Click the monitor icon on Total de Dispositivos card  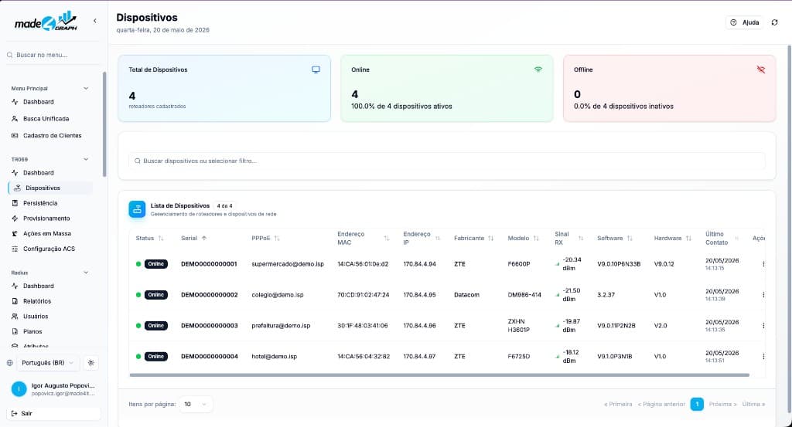(316, 69)
